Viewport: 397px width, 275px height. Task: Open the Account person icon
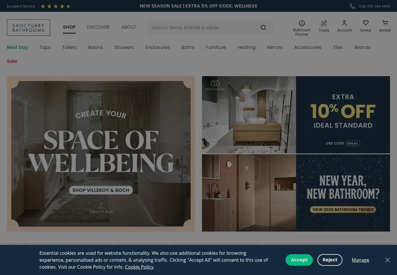pos(344,23)
